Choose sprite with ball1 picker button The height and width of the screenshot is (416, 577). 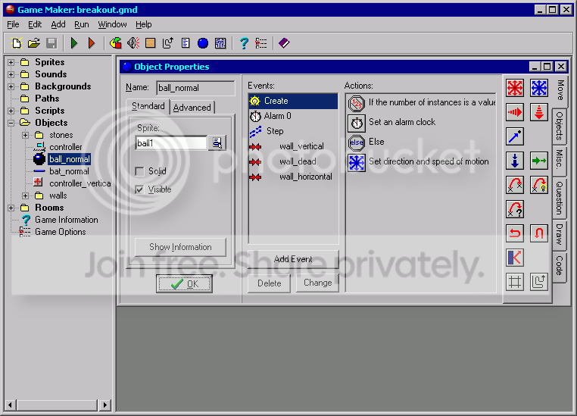coord(217,143)
